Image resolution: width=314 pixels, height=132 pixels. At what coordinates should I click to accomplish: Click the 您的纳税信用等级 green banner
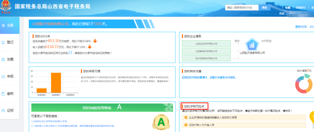[x=102, y=108]
